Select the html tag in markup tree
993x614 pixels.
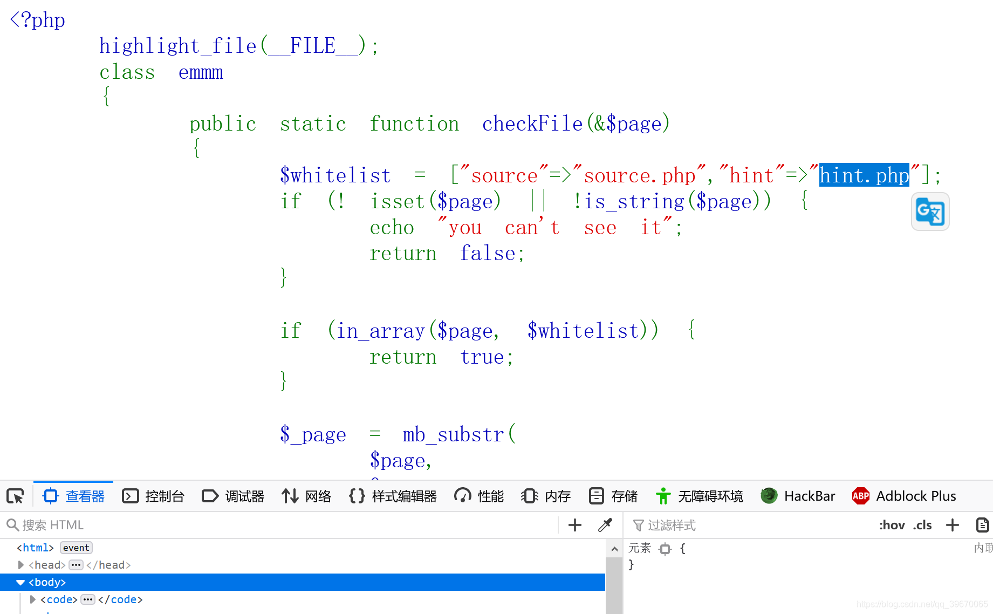35,548
